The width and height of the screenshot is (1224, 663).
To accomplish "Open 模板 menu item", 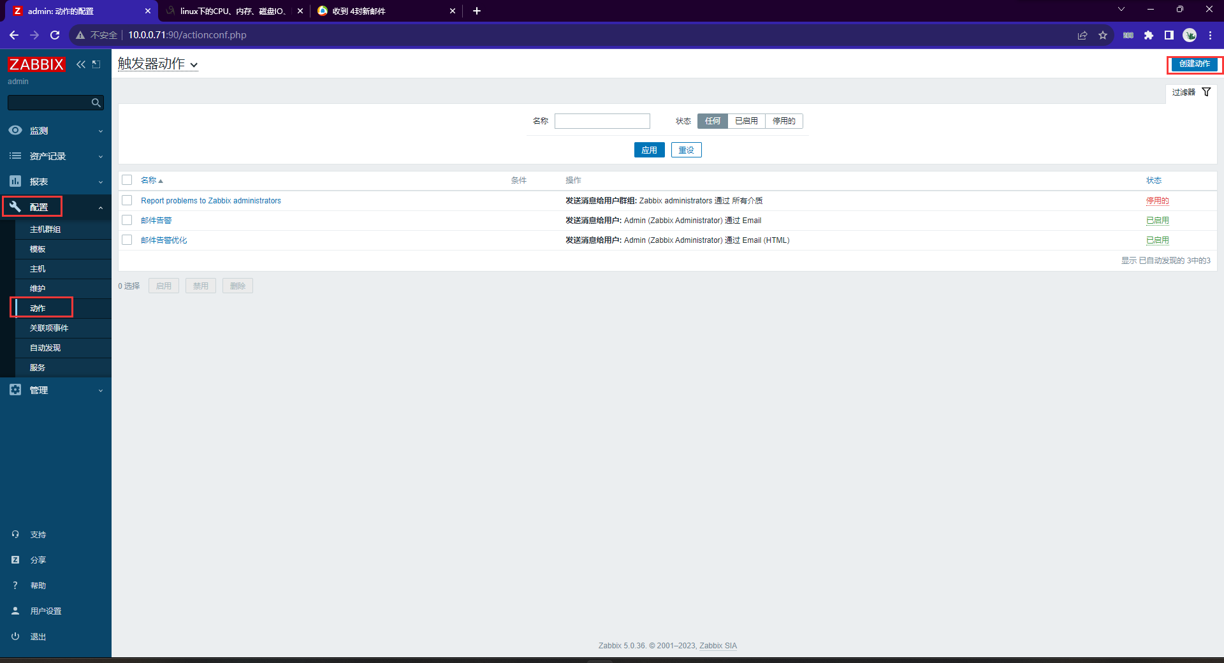I will (x=38, y=249).
